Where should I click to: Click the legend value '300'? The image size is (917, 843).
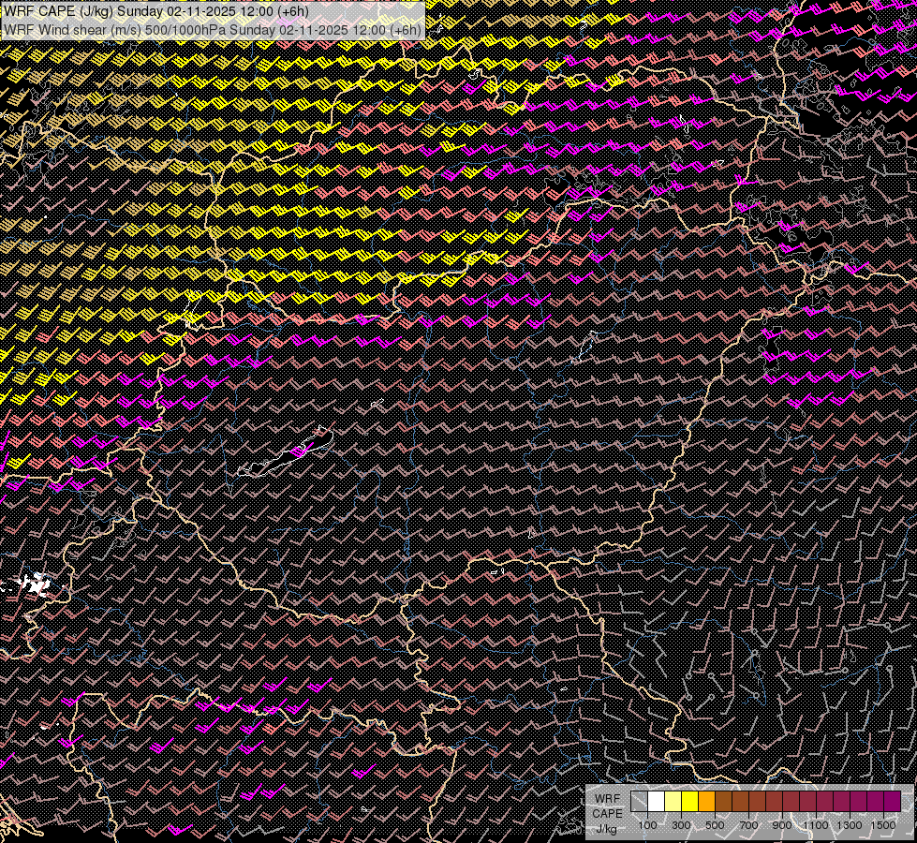tap(681, 825)
